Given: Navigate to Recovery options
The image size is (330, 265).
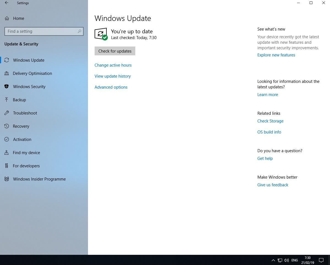Looking at the screenshot, I should (21, 126).
